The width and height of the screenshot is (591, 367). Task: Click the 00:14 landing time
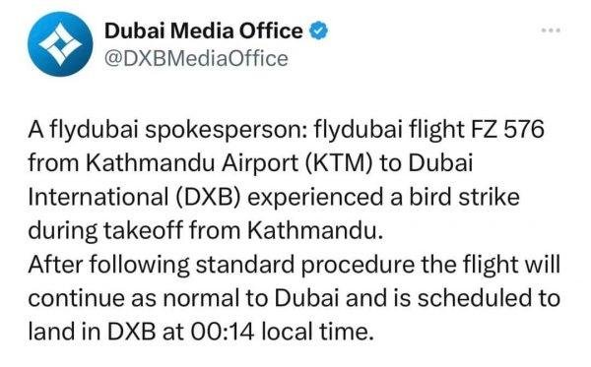point(223,332)
